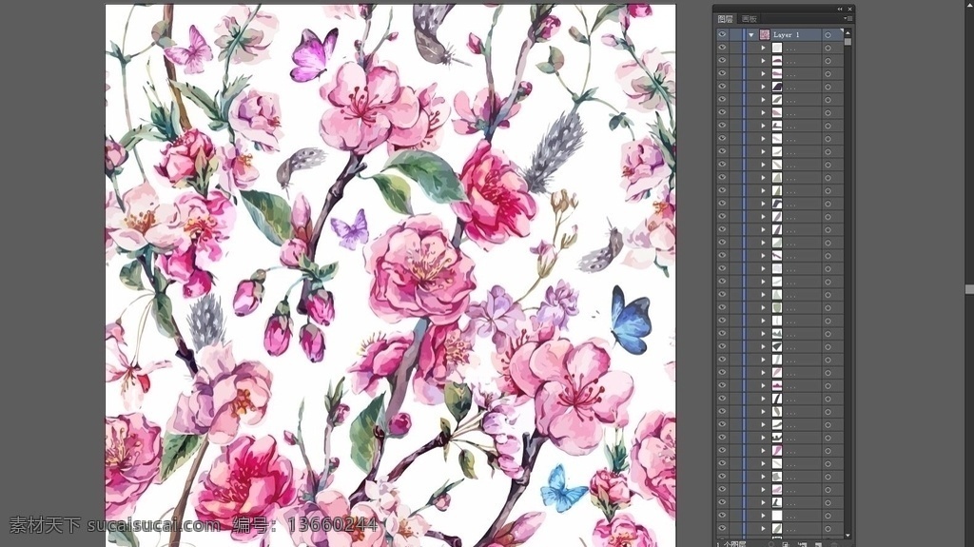
Task: Expand the first sublayer under Layer 1
Action: (x=764, y=48)
